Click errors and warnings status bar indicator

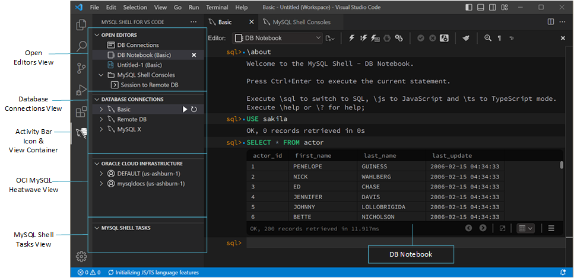88,273
